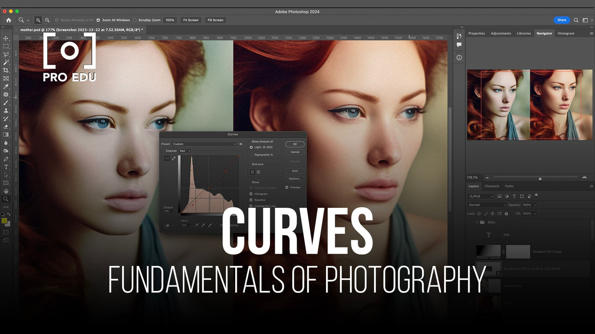Viewport: 595px width, 334px height.
Task: Select the Brush tool
Action: [6, 102]
